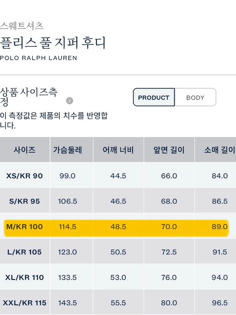The width and height of the screenshot is (236, 315).
Task: Select sleeve length value 89.0
Action: click(220, 226)
